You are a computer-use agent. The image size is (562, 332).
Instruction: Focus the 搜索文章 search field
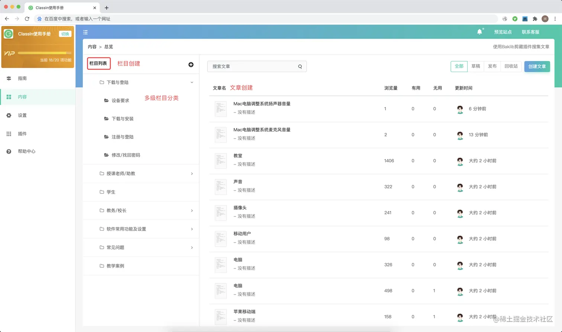(x=257, y=66)
